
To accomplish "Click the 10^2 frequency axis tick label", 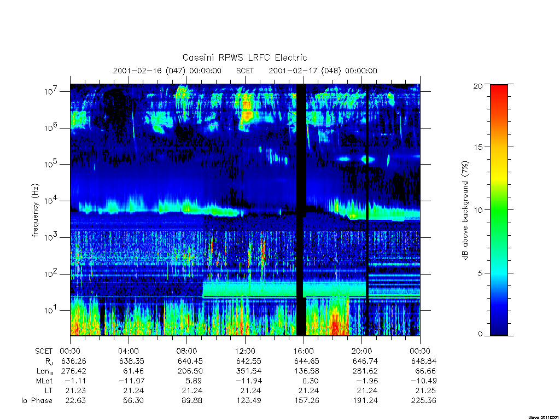I will point(51,274).
